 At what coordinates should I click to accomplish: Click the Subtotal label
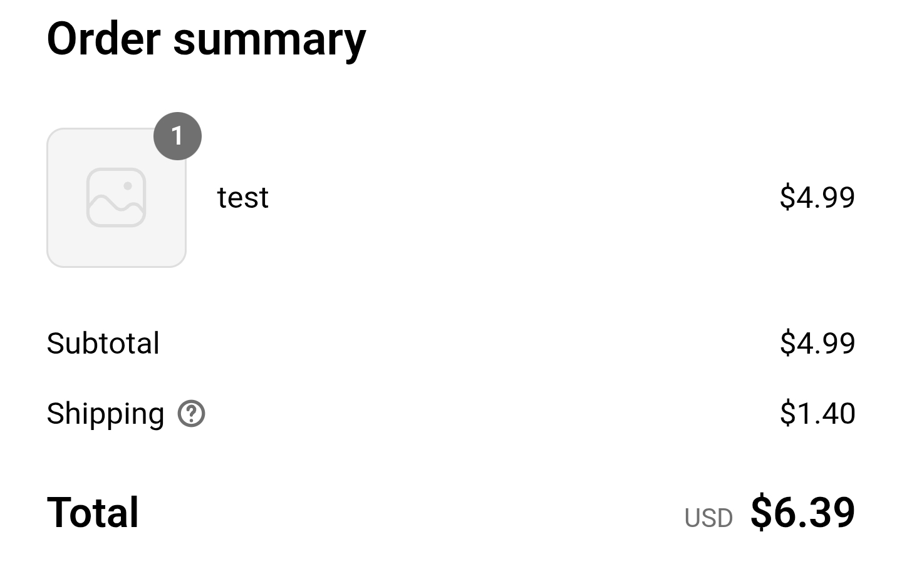pyautogui.click(x=103, y=343)
